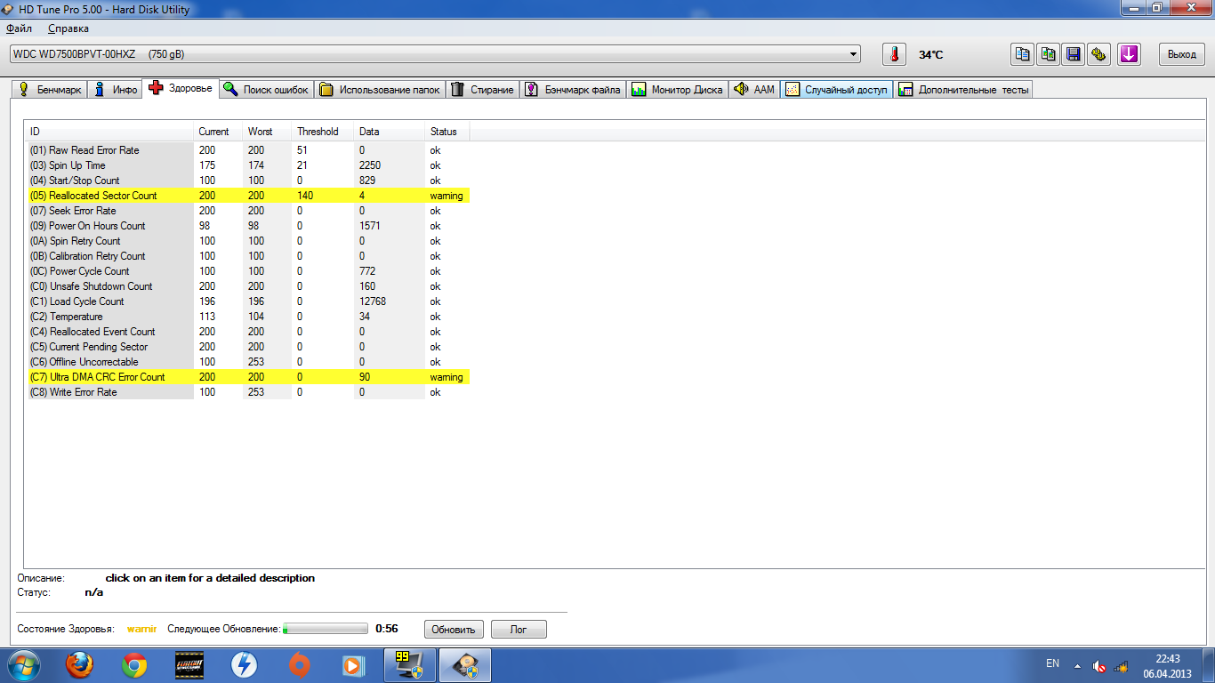Select the Spin Retry Count attribute
1215x683 pixels.
(248, 241)
